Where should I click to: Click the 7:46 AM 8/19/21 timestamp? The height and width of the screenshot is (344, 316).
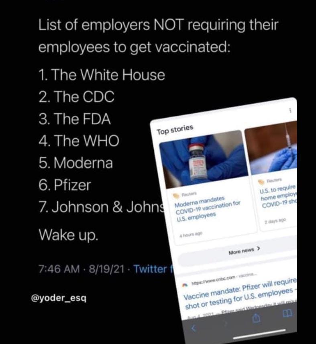82,269
